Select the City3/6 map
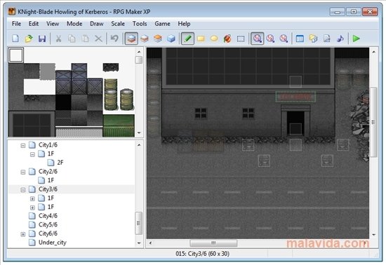Screen dimensions: 386x265 tap(48, 189)
